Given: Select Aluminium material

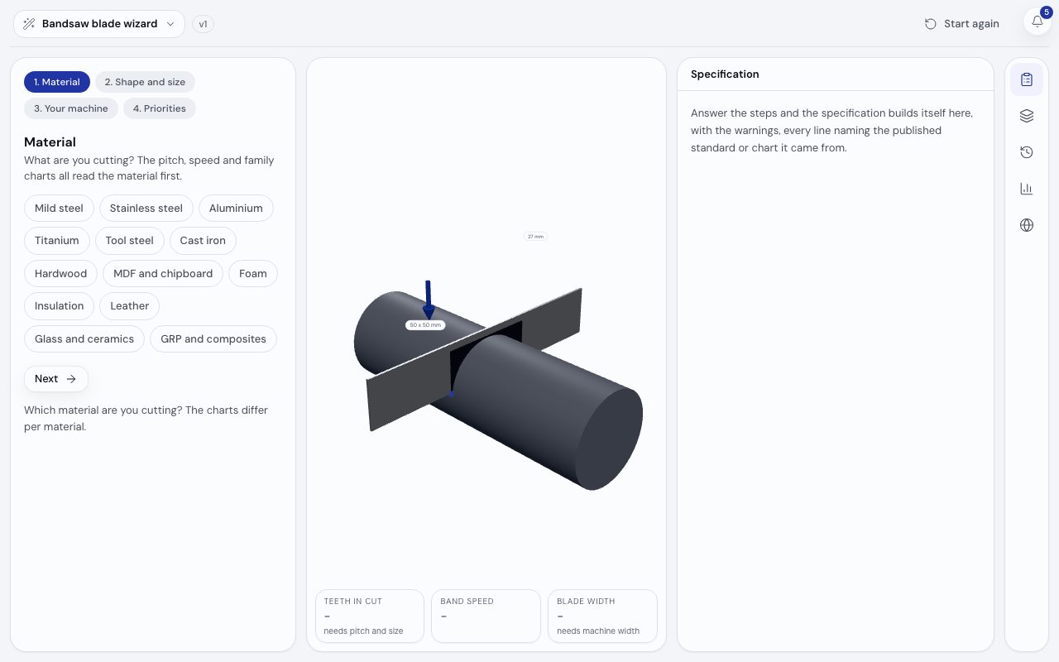Looking at the screenshot, I should (236, 208).
